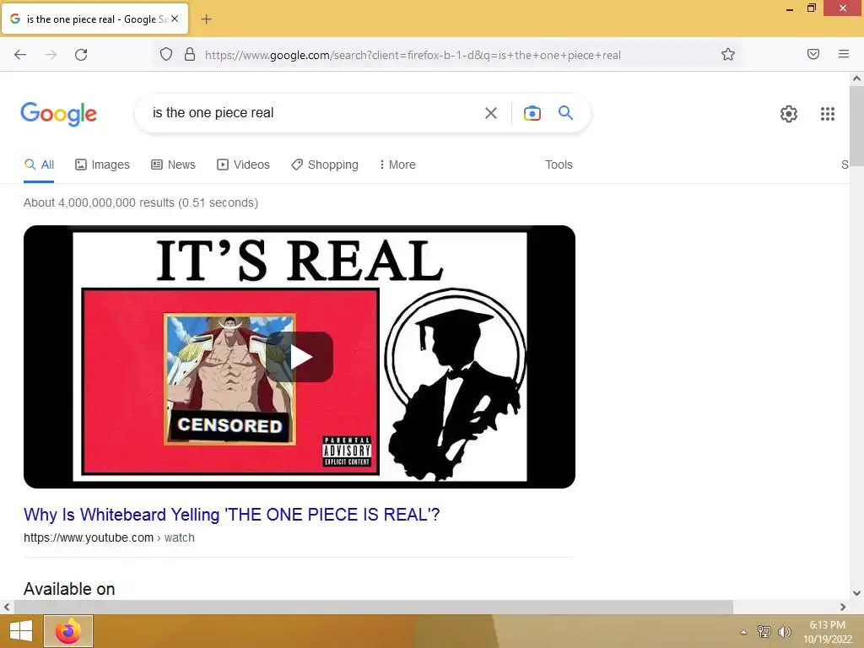Play the Whitebeard video
The width and height of the screenshot is (864, 648).
point(300,357)
